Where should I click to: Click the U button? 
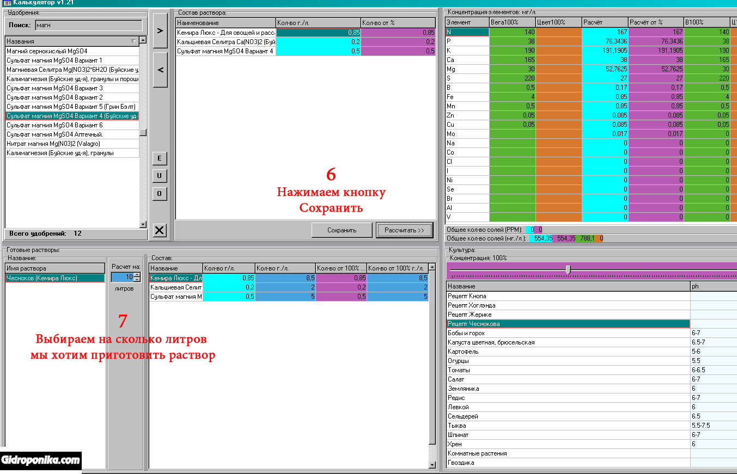click(x=160, y=176)
